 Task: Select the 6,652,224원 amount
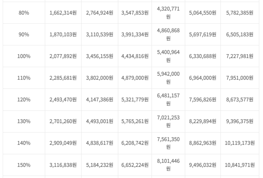coord(135,165)
